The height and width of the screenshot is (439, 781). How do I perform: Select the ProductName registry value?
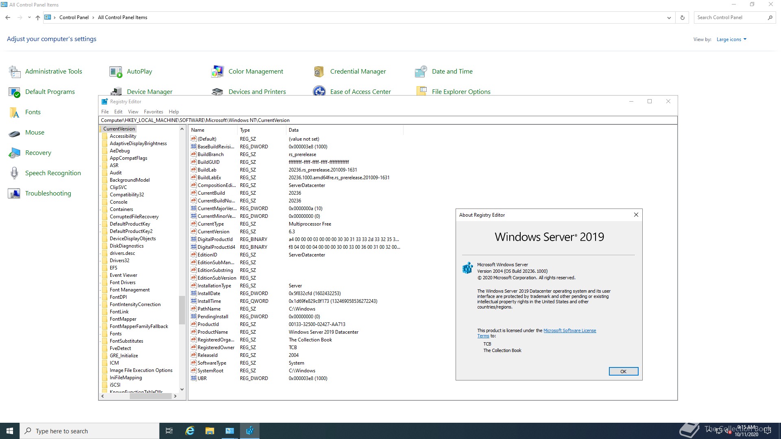tap(213, 332)
